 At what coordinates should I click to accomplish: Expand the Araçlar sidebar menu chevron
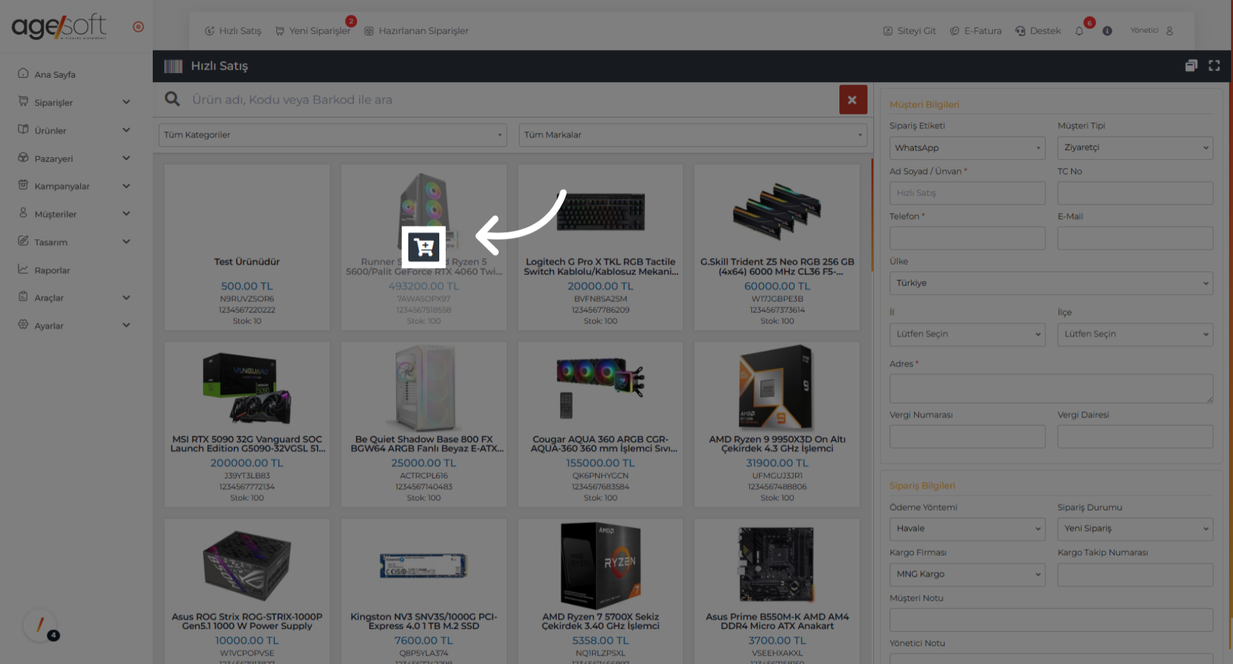[127, 298]
